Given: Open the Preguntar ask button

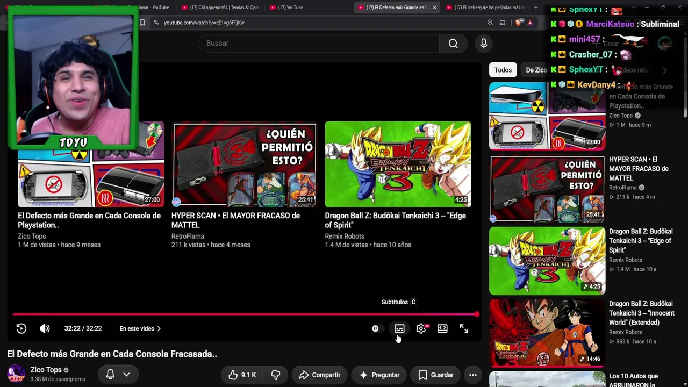Looking at the screenshot, I should tap(379, 375).
